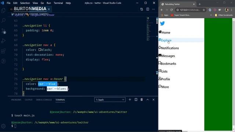The height and width of the screenshot is (132, 235).
Task: Open the Notifications link in the page navigation
Action: point(169,48)
